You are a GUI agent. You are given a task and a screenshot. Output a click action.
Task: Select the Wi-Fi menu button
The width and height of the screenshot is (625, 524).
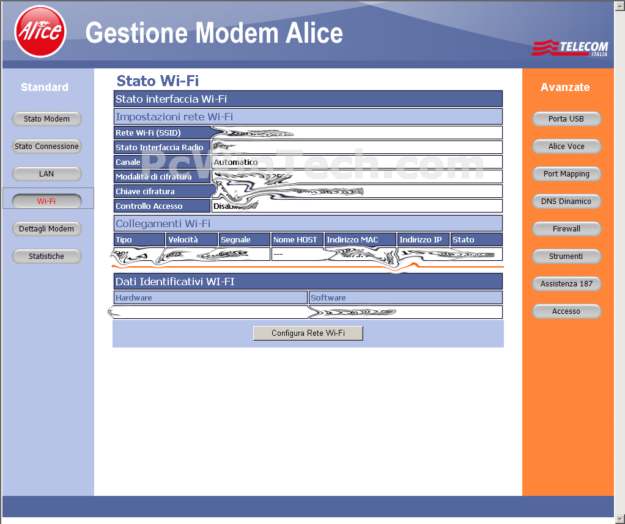pyautogui.click(x=46, y=201)
